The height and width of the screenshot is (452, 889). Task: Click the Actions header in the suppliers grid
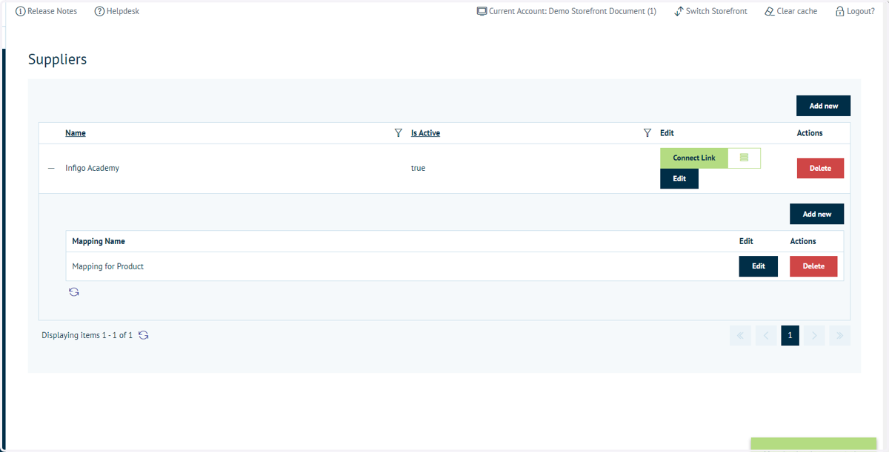coord(810,133)
